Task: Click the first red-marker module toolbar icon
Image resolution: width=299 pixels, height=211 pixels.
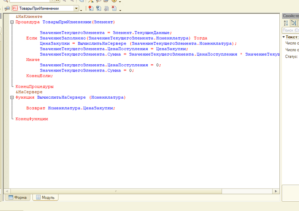Action: click(91, 9)
